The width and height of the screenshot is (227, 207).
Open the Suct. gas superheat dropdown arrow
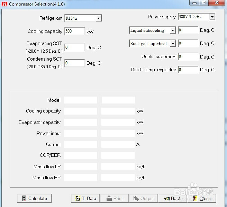(173, 44)
